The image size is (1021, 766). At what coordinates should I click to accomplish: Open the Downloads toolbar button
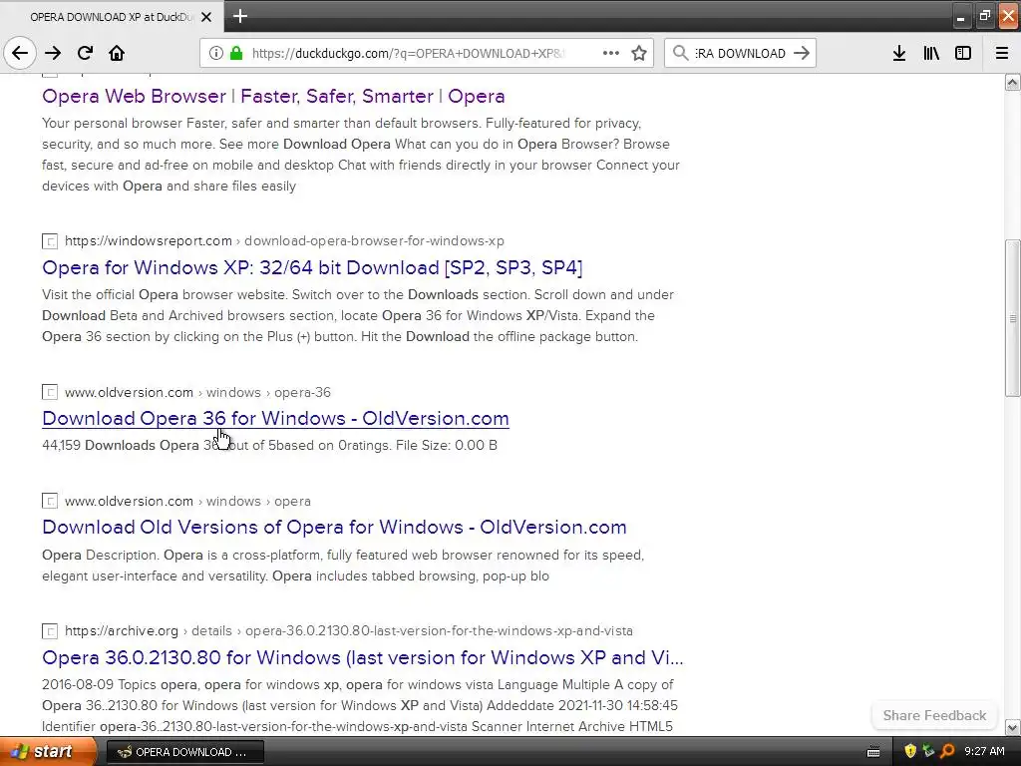tap(898, 53)
